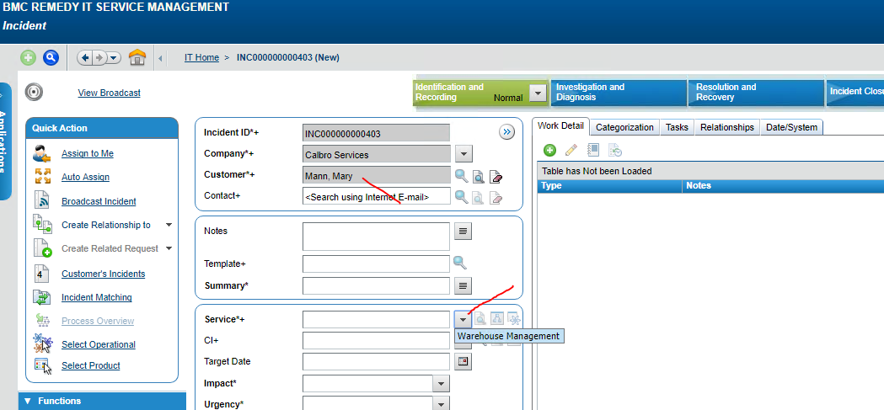Click the work detail notebook report icon

[x=592, y=150]
